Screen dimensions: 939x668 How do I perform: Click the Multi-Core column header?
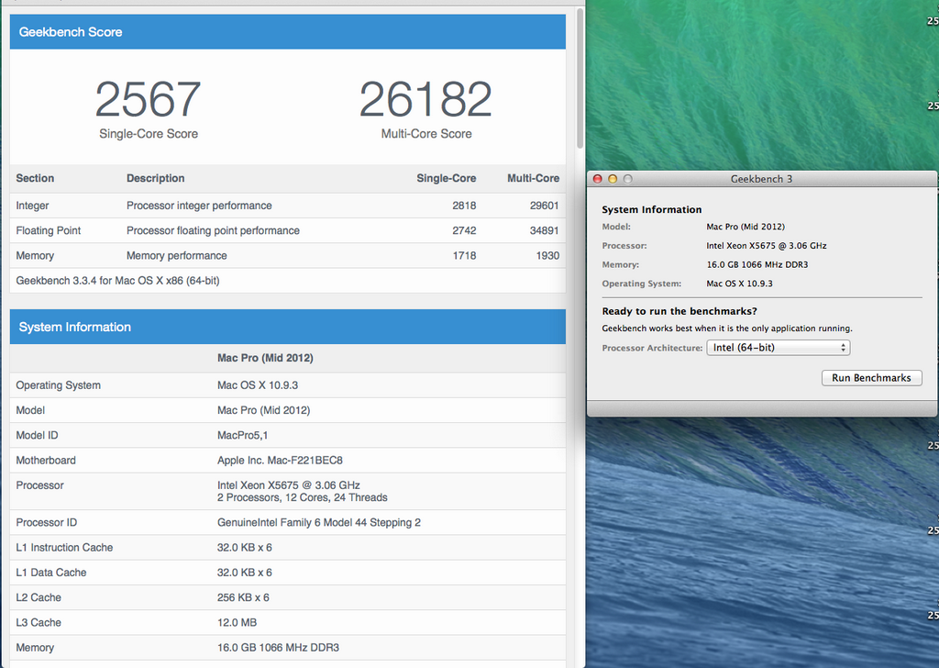[533, 178]
